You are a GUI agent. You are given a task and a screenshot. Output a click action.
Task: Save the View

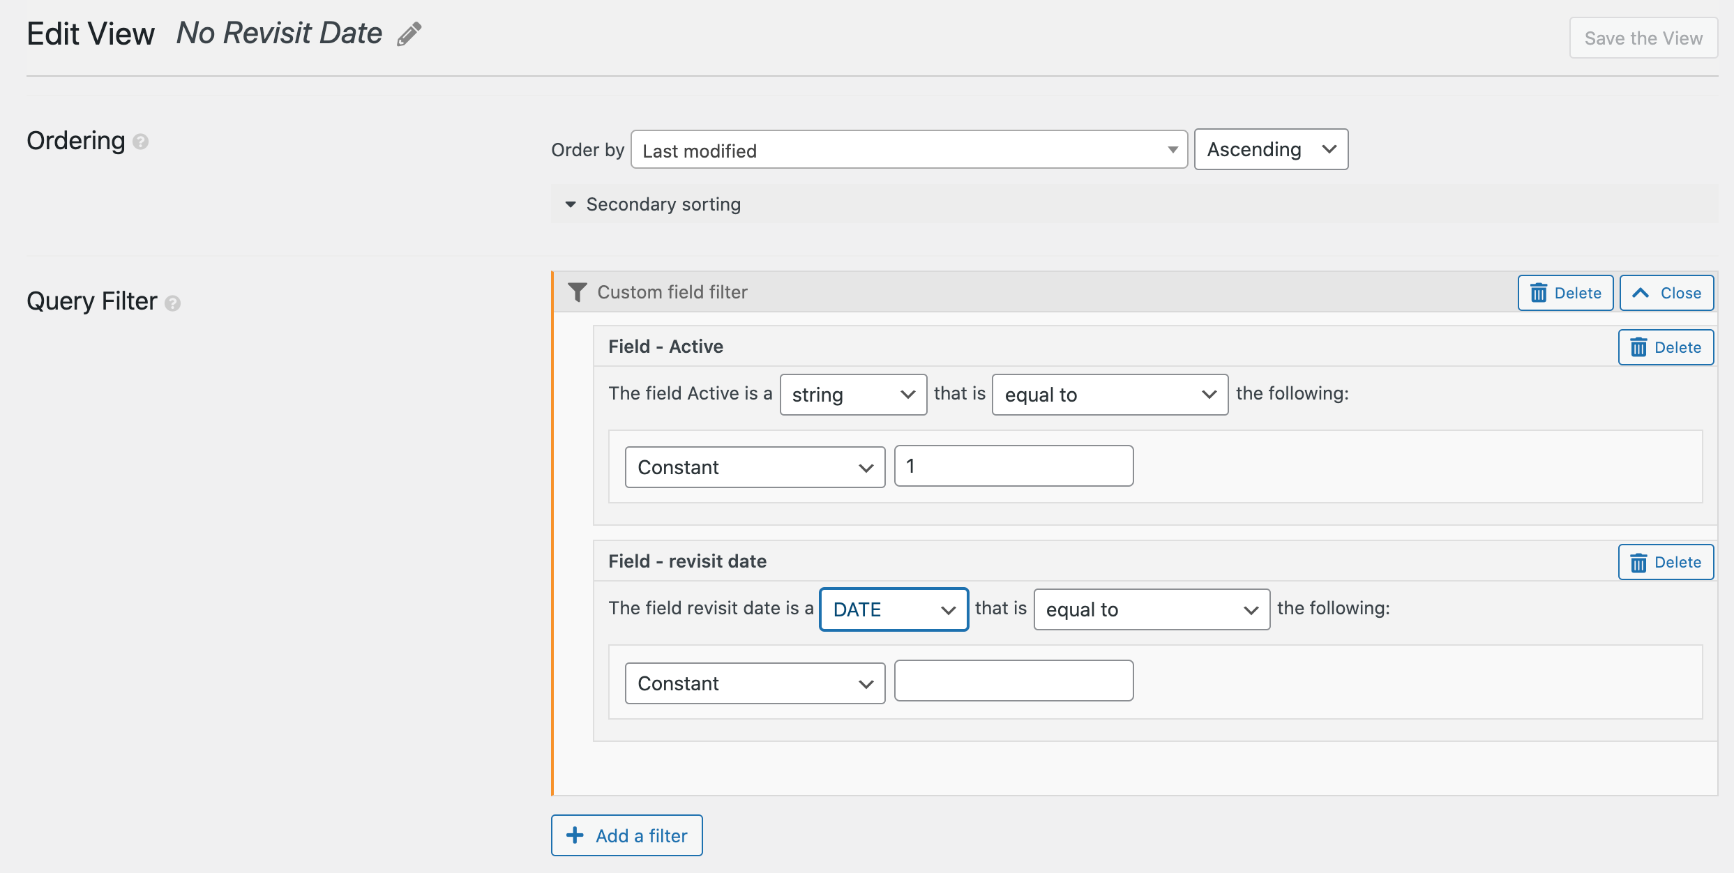click(1643, 38)
